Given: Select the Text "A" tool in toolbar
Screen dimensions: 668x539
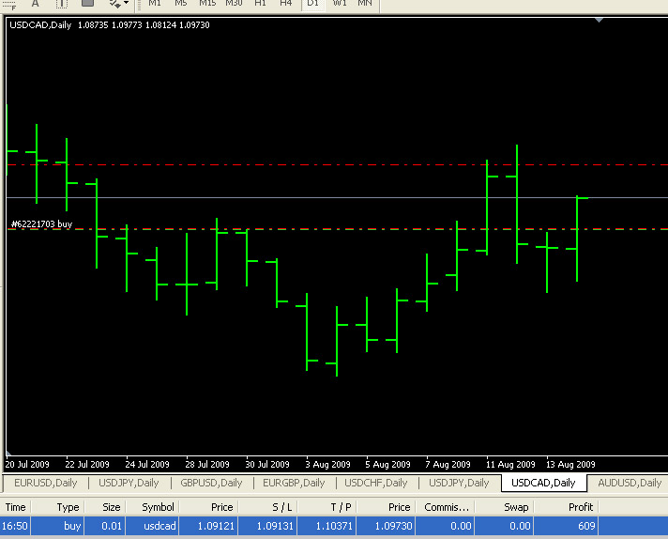Looking at the screenshot, I should click(x=36, y=4).
